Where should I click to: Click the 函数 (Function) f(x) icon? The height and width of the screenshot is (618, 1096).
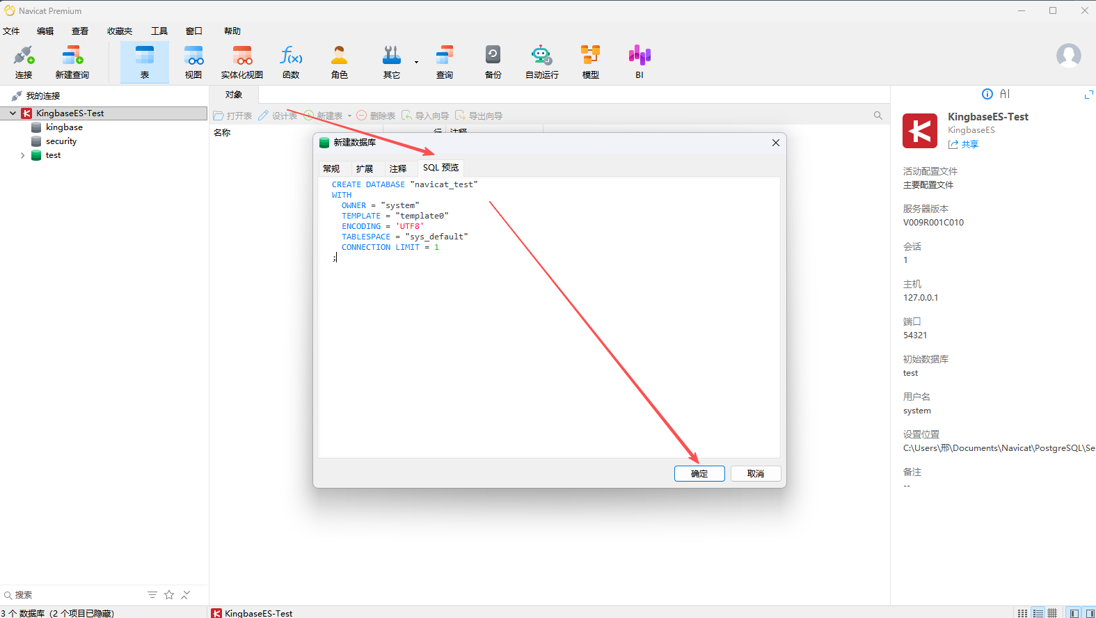point(291,62)
